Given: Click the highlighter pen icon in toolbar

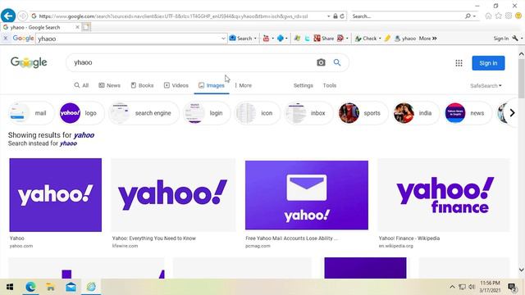Looking at the screenshot, I should (387, 39).
